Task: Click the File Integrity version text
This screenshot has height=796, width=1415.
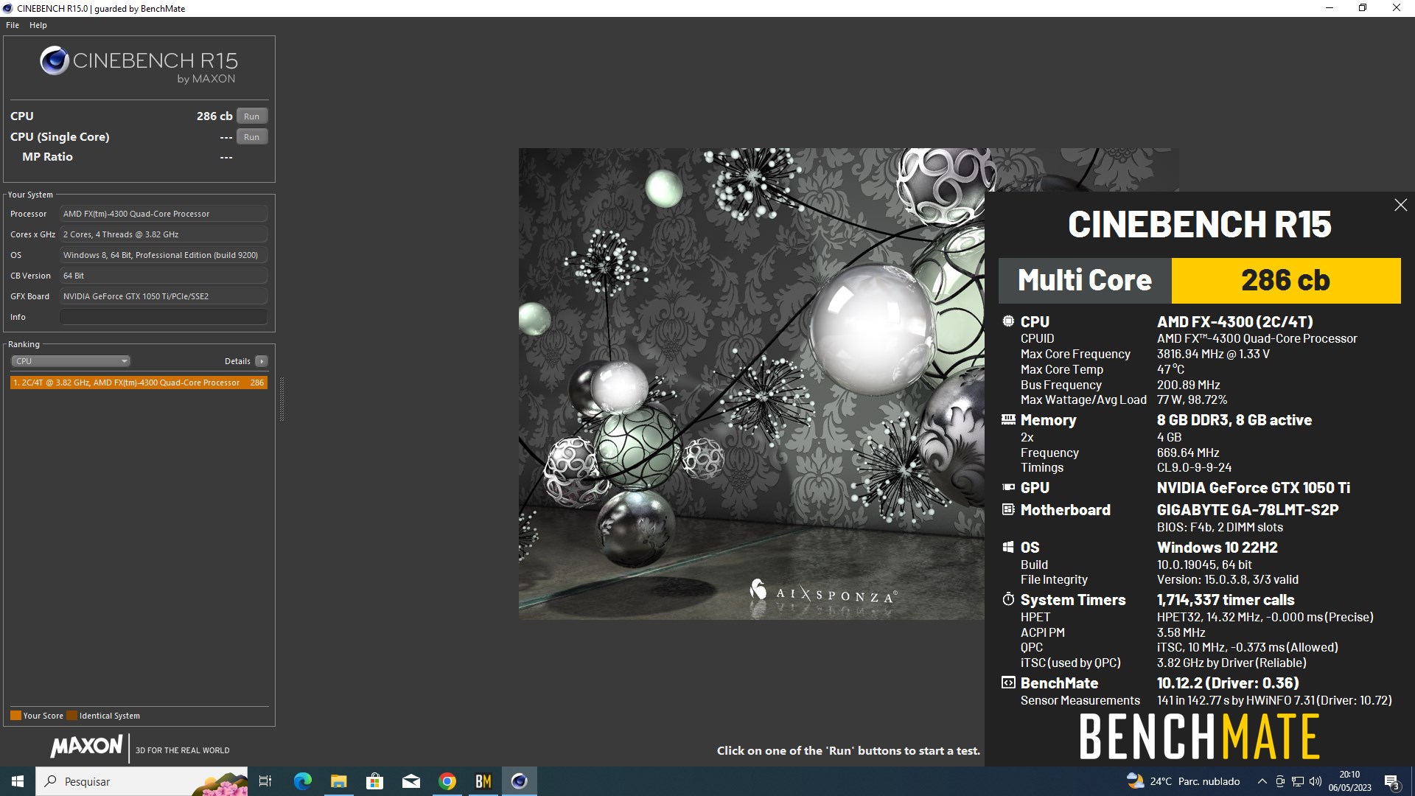Action: [x=1228, y=580]
